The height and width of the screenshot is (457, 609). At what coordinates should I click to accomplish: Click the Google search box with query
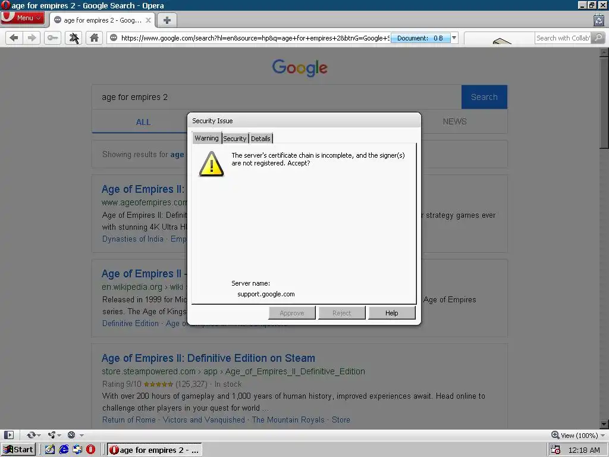point(277,97)
